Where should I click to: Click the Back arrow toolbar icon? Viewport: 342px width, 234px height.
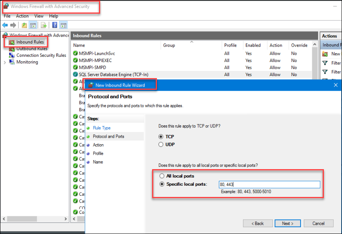(x=5, y=25)
